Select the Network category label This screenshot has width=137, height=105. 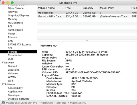coord(9,63)
